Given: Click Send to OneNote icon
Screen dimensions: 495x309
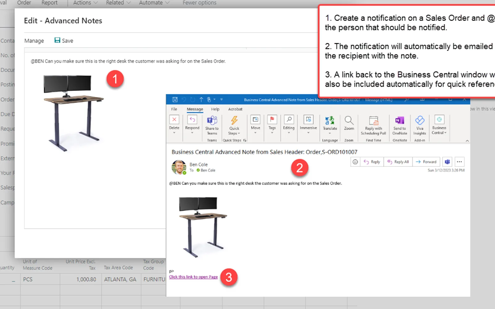Looking at the screenshot, I should click(400, 120).
